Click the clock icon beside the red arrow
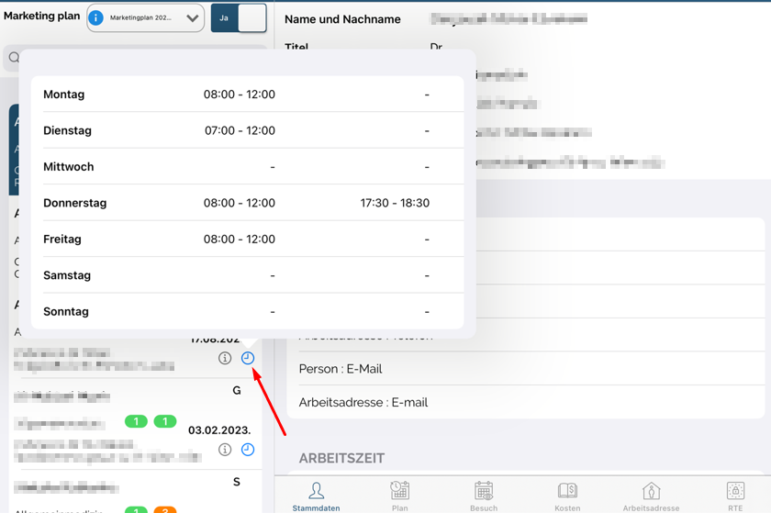This screenshot has height=513, width=771. point(248,358)
